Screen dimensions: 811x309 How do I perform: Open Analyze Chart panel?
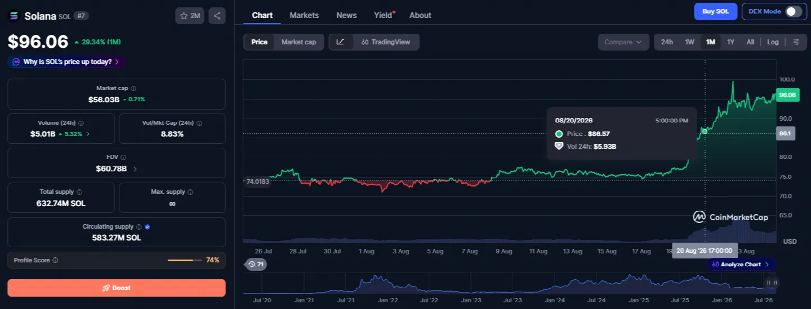(741, 264)
